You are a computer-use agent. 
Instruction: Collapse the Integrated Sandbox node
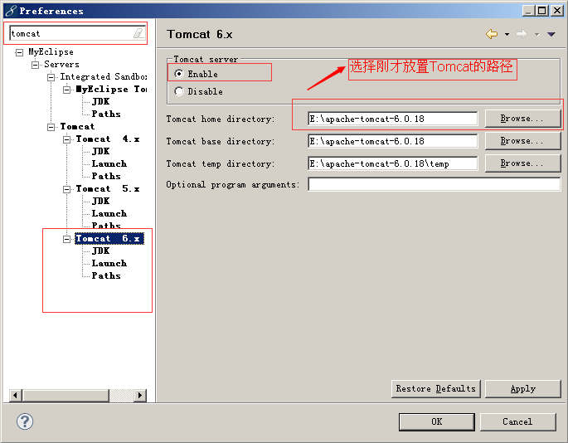[51, 77]
